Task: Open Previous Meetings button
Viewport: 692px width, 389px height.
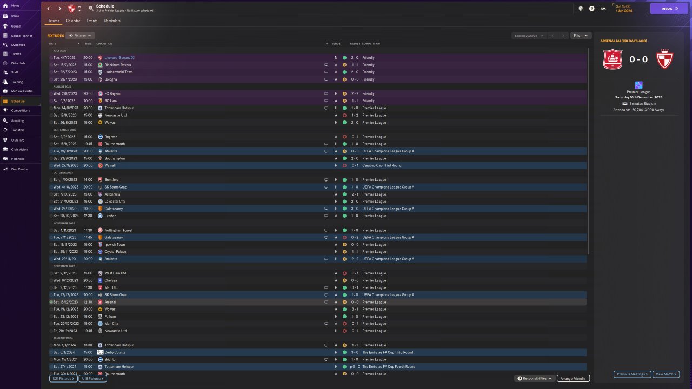Action: [632, 374]
